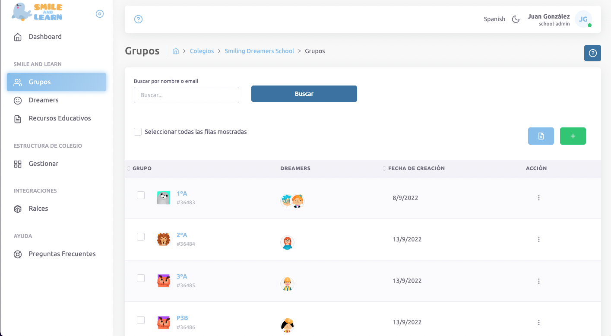The image size is (611, 336).
Task: Click the green plus add group button
Action: pos(573,136)
